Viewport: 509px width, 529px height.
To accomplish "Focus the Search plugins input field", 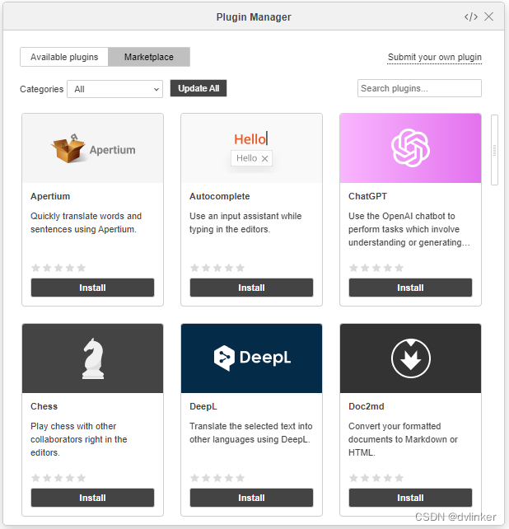I will click(x=419, y=88).
